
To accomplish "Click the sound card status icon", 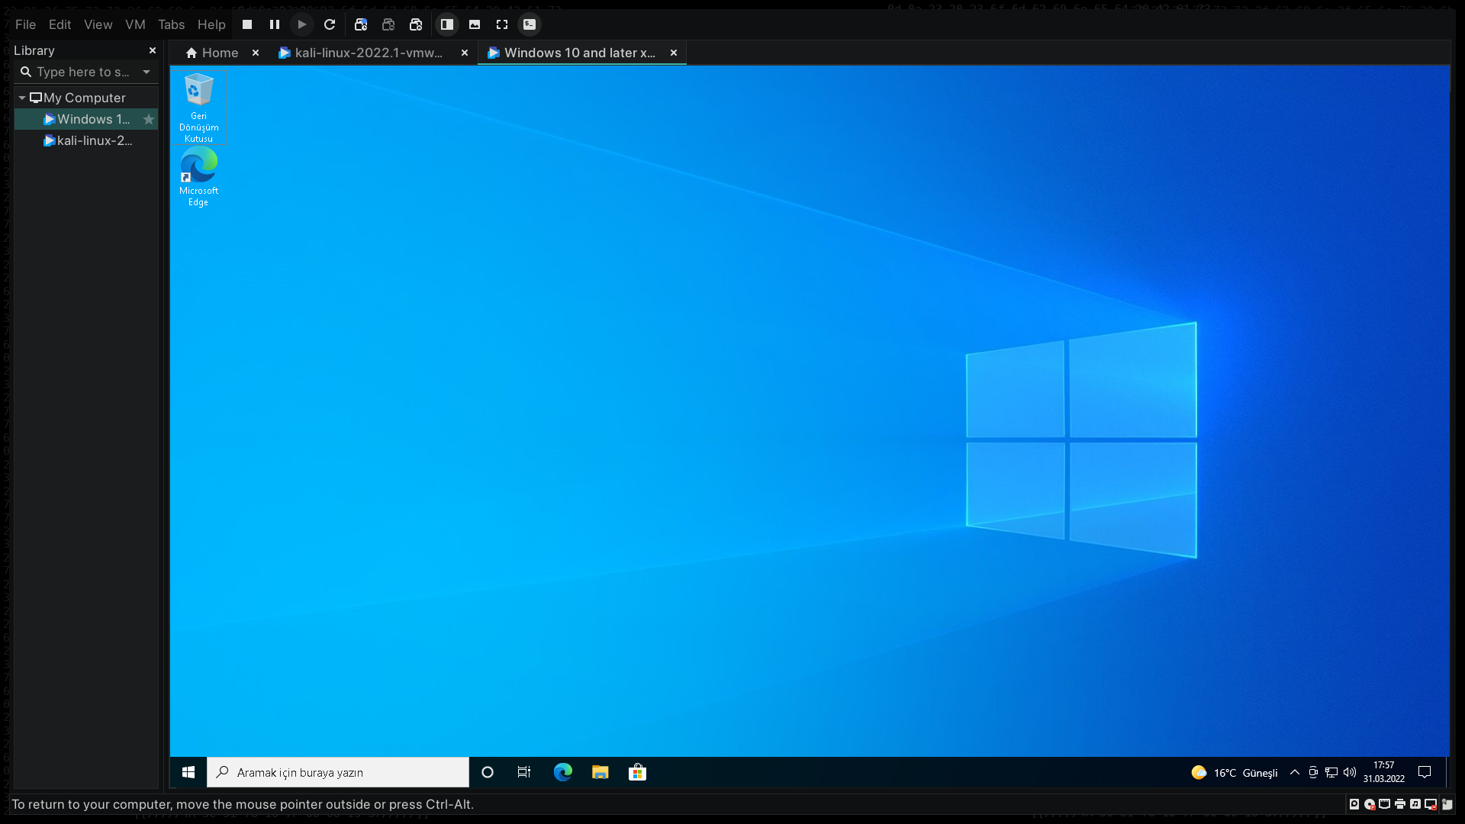I will (1415, 804).
